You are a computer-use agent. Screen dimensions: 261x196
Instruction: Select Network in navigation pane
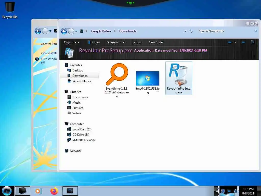[x=75, y=151]
